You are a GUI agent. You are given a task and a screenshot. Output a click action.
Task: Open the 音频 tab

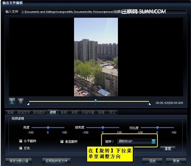coord(64,113)
